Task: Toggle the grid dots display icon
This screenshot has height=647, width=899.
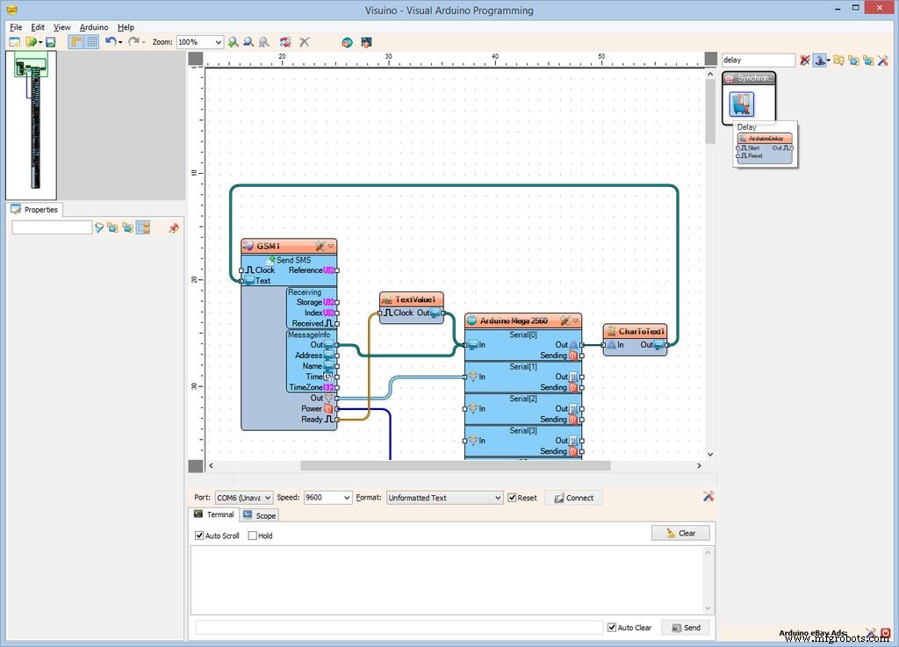Action: click(x=91, y=42)
